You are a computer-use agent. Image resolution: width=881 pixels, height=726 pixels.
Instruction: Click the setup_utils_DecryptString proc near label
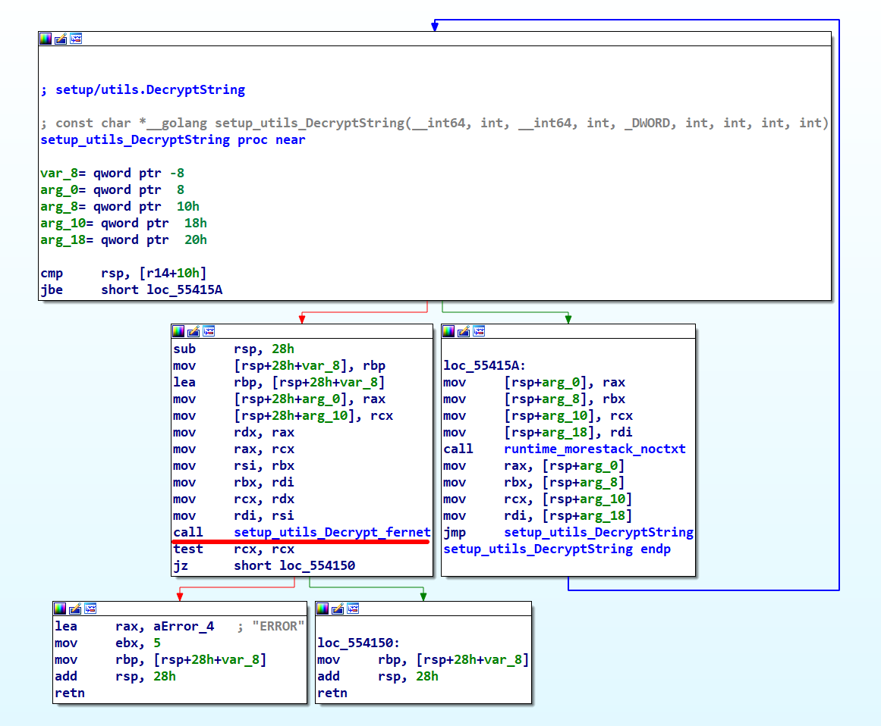(x=135, y=140)
